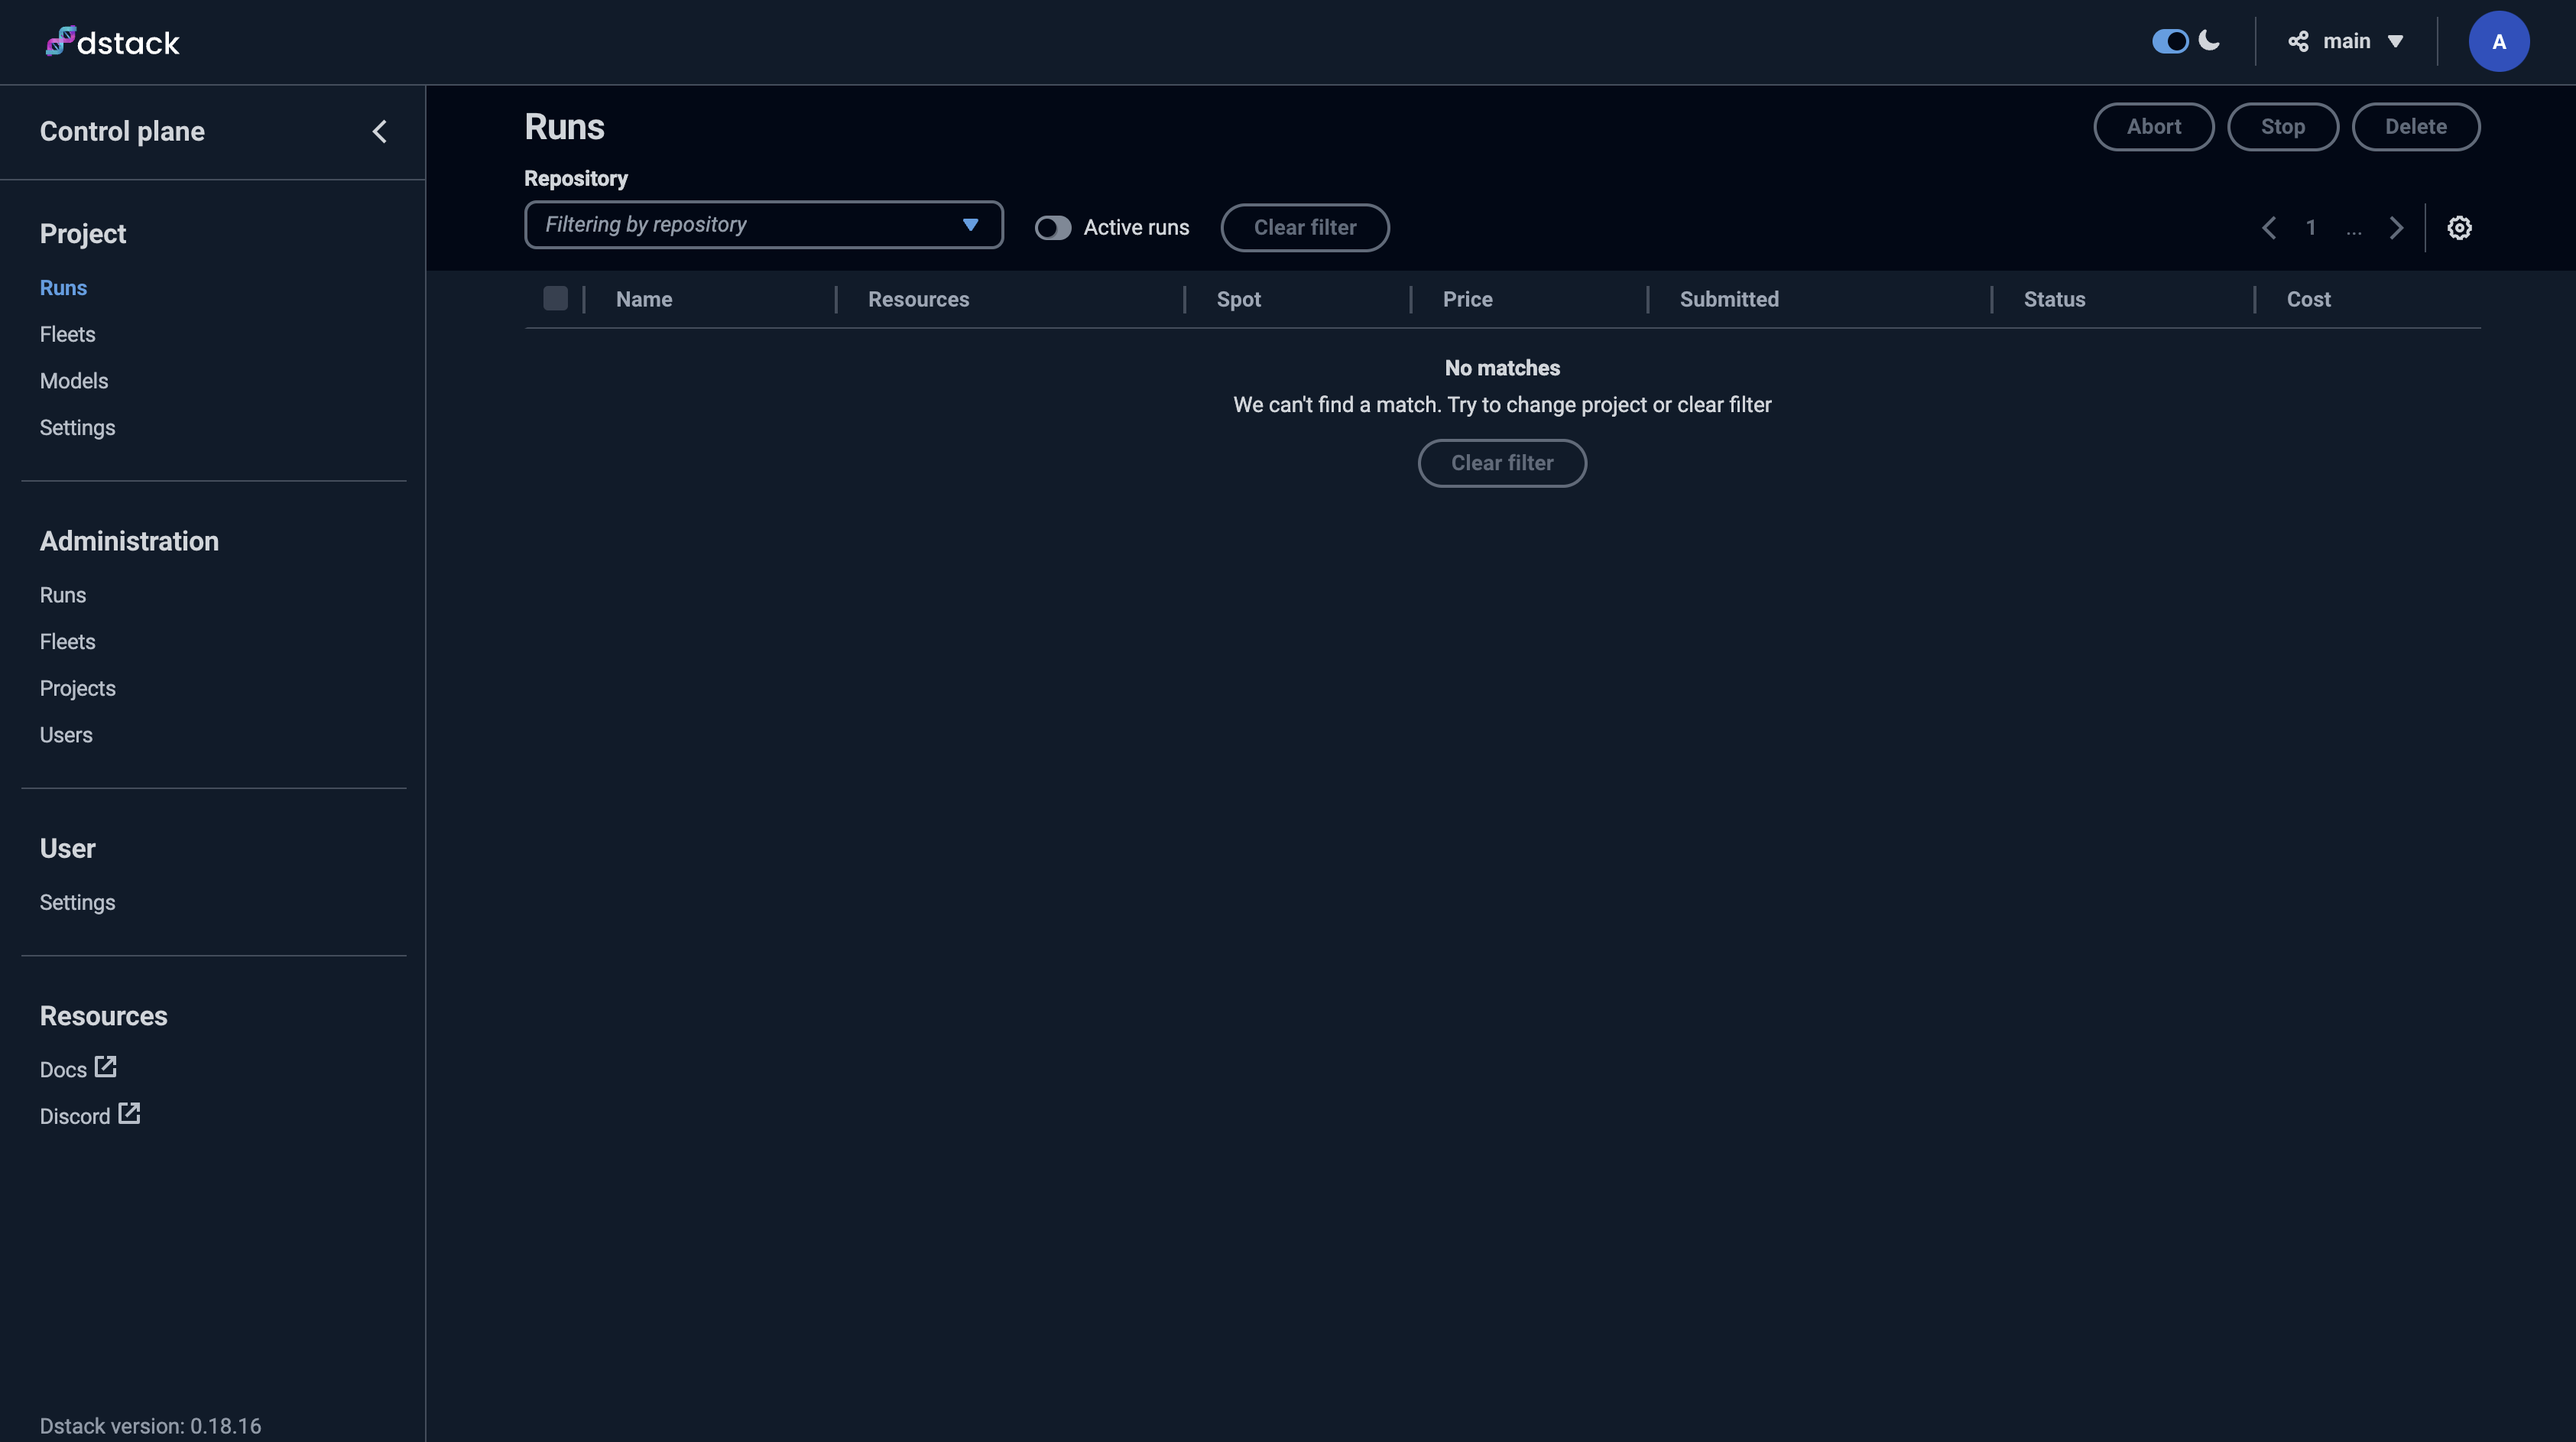The image size is (2576, 1442).
Task: Enable the Active runs toggle
Action: coord(1052,228)
